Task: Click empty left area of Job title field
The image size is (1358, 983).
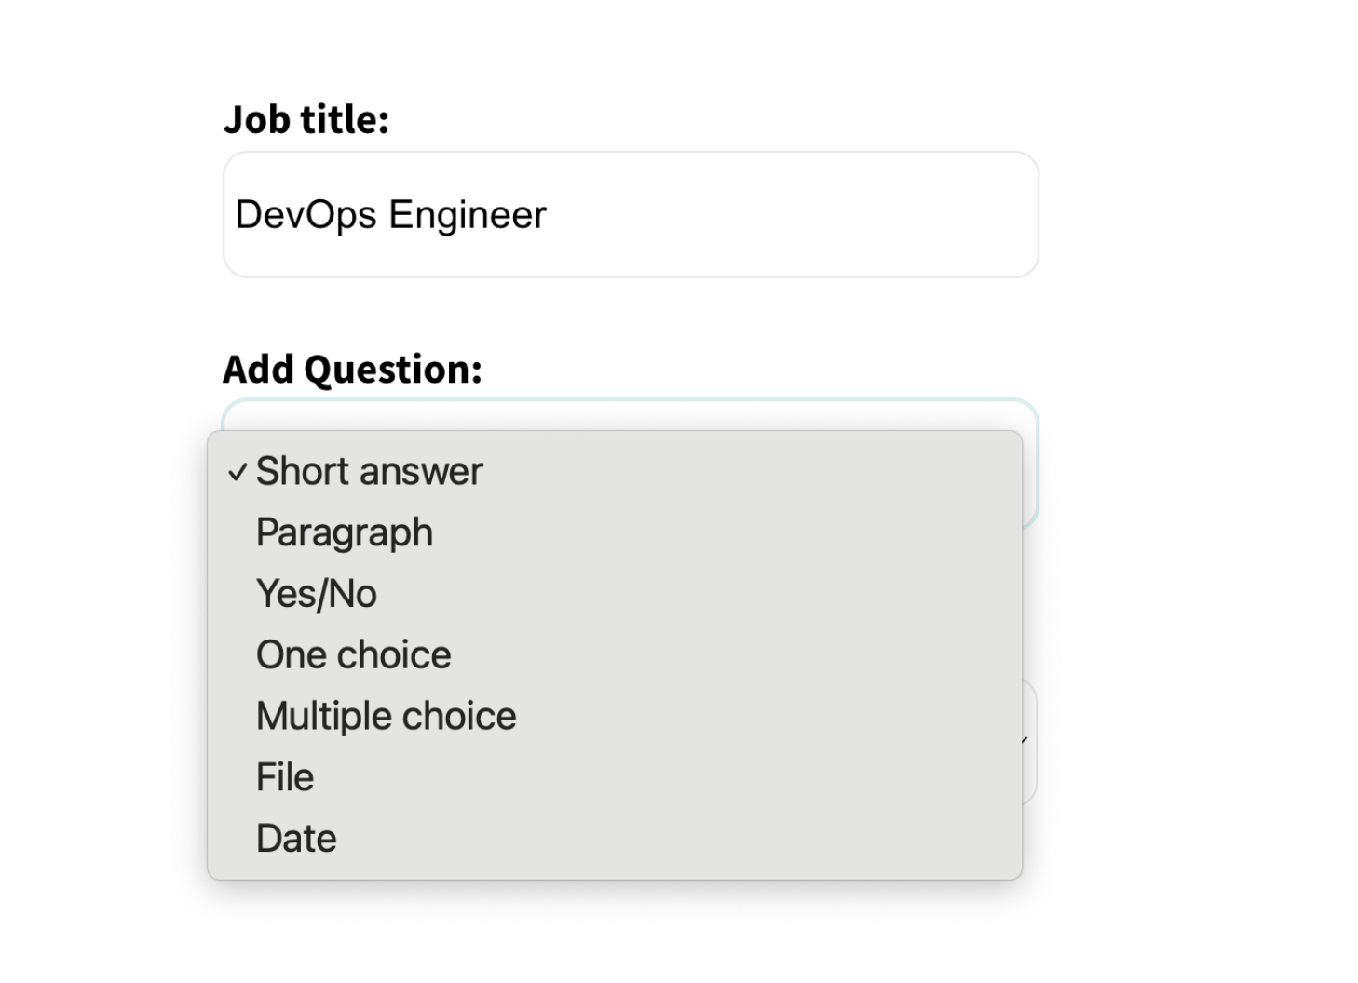Action: (229, 251)
